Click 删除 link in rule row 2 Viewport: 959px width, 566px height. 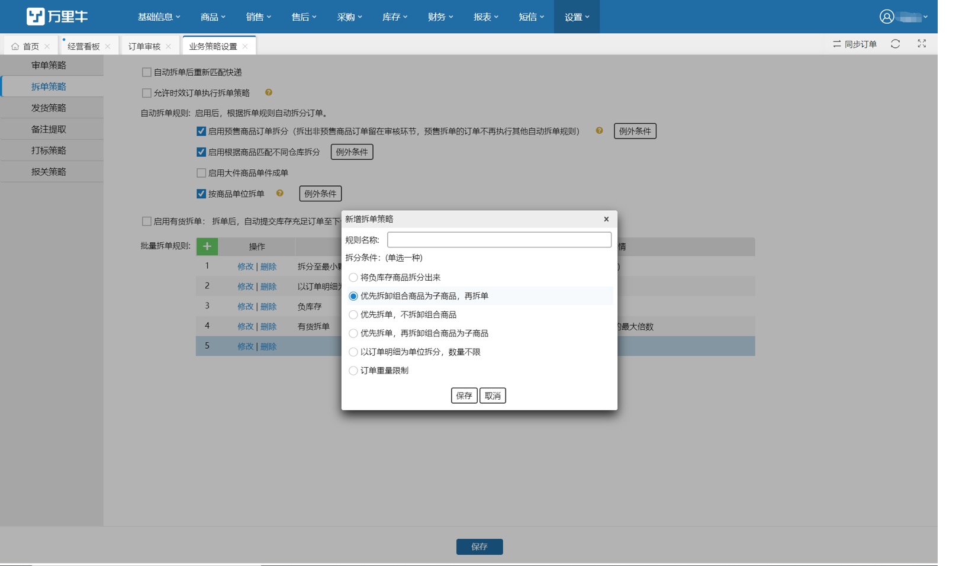(x=269, y=287)
